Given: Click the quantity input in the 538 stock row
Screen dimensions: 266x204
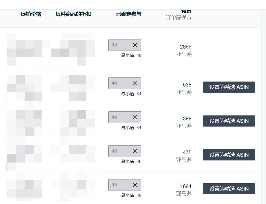Looking at the screenshot, I should [x=119, y=83].
